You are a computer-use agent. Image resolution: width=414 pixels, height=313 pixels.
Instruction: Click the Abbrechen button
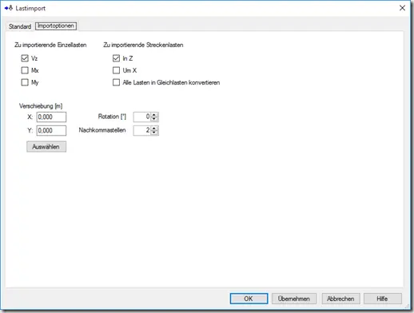pos(340,299)
